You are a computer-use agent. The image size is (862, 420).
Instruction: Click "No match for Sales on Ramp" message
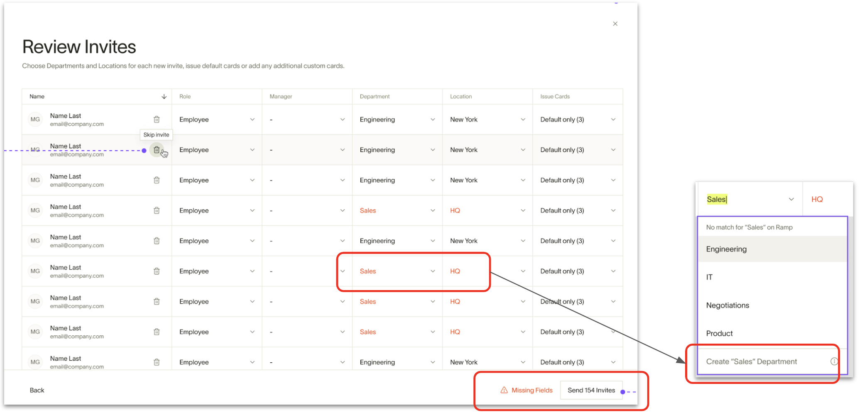pos(749,227)
